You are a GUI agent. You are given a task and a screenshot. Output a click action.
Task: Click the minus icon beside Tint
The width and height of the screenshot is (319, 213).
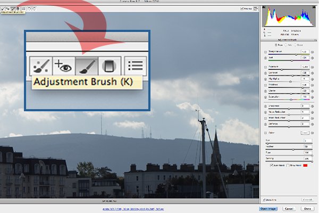click(x=265, y=58)
